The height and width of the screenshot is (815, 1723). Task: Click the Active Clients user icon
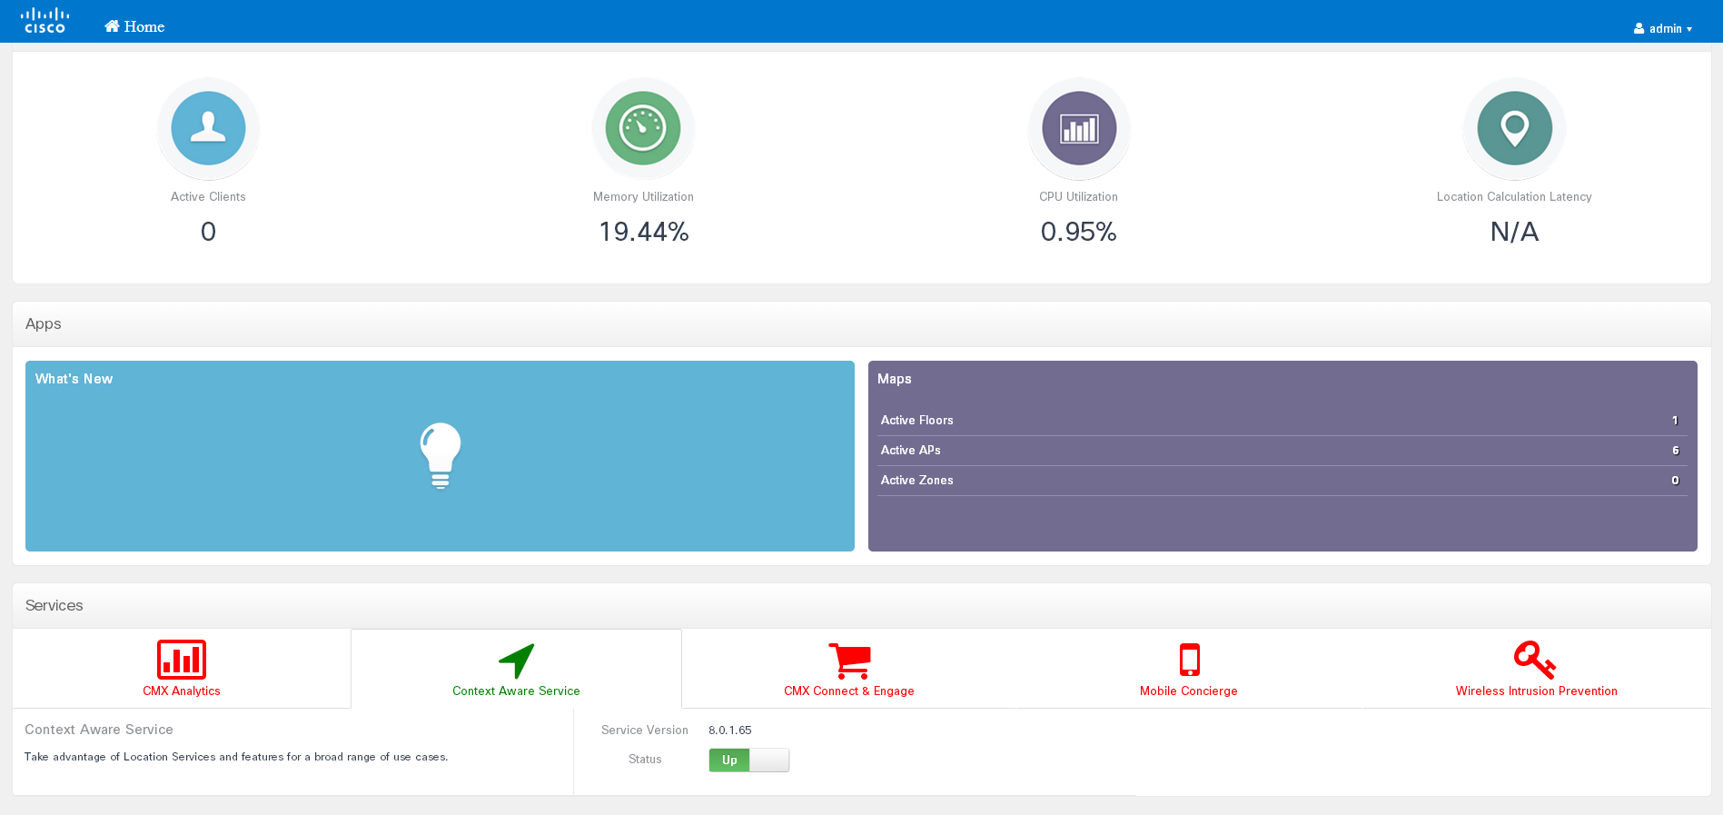click(208, 128)
